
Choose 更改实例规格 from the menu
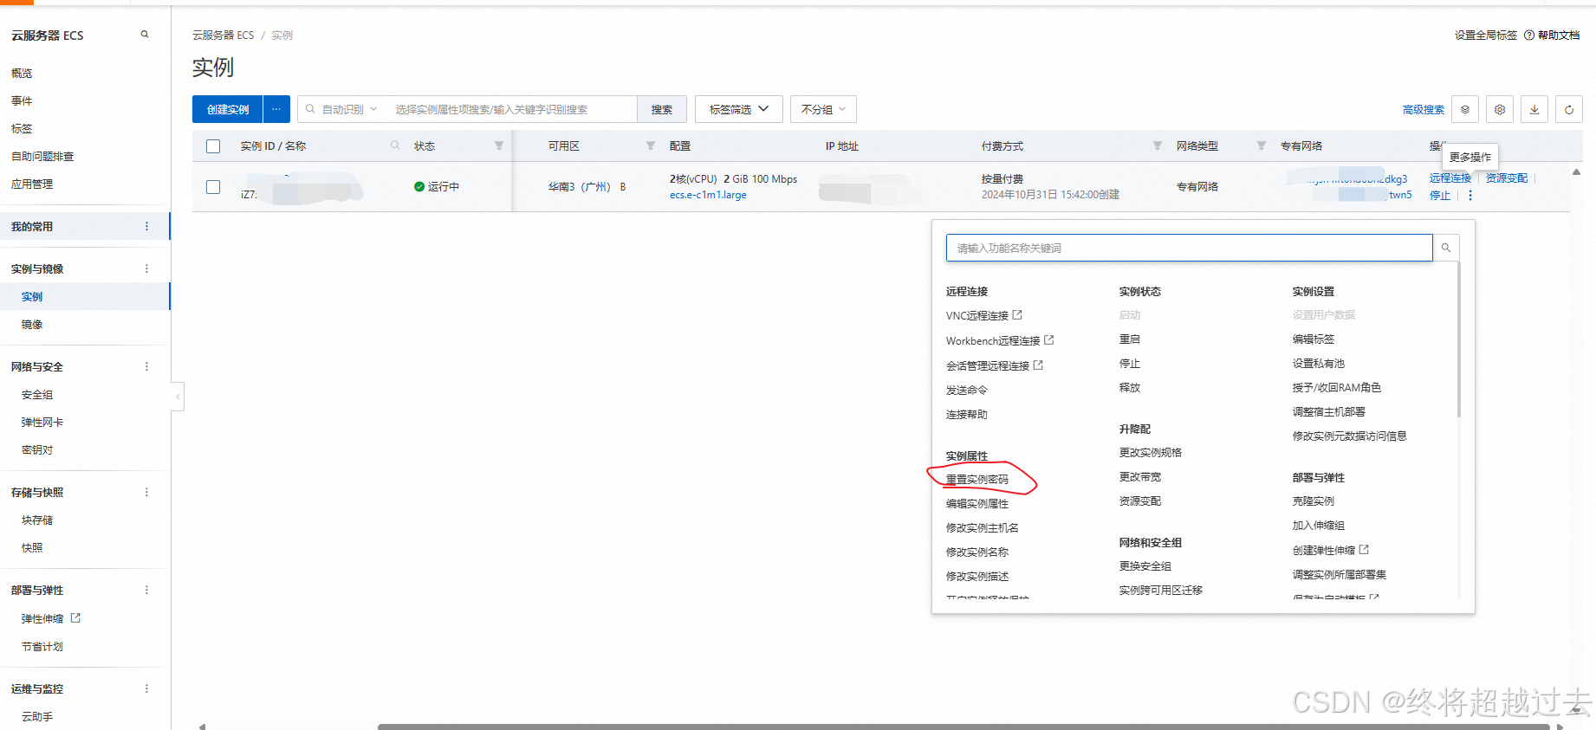pyautogui.click(x=1150, y=452)
